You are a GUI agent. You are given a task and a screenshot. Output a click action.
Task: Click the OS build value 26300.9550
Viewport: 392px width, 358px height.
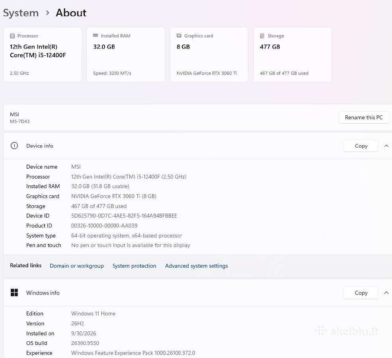coord(85,343)
